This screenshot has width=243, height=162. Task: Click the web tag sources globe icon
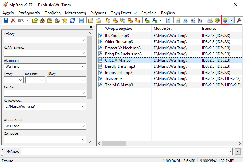pos(225,20)
